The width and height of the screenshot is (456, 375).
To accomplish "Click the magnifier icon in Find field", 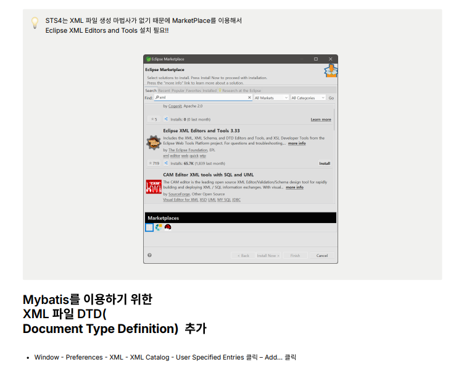I will [157, 98].
